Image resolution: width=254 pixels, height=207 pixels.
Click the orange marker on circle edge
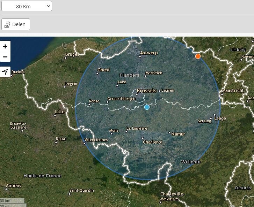tap(198, 56)
